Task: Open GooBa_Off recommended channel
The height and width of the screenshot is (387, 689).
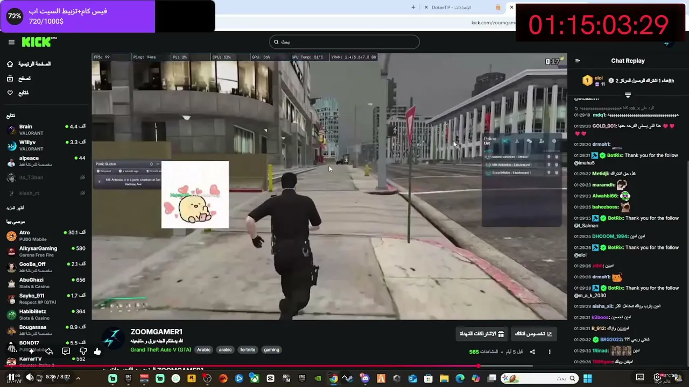Action: click(x=46, y=267)
